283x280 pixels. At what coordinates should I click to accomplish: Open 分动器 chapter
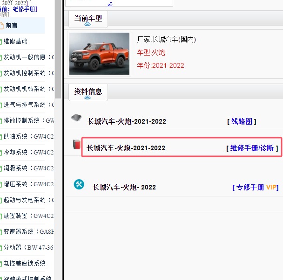[x=28, y=247]
